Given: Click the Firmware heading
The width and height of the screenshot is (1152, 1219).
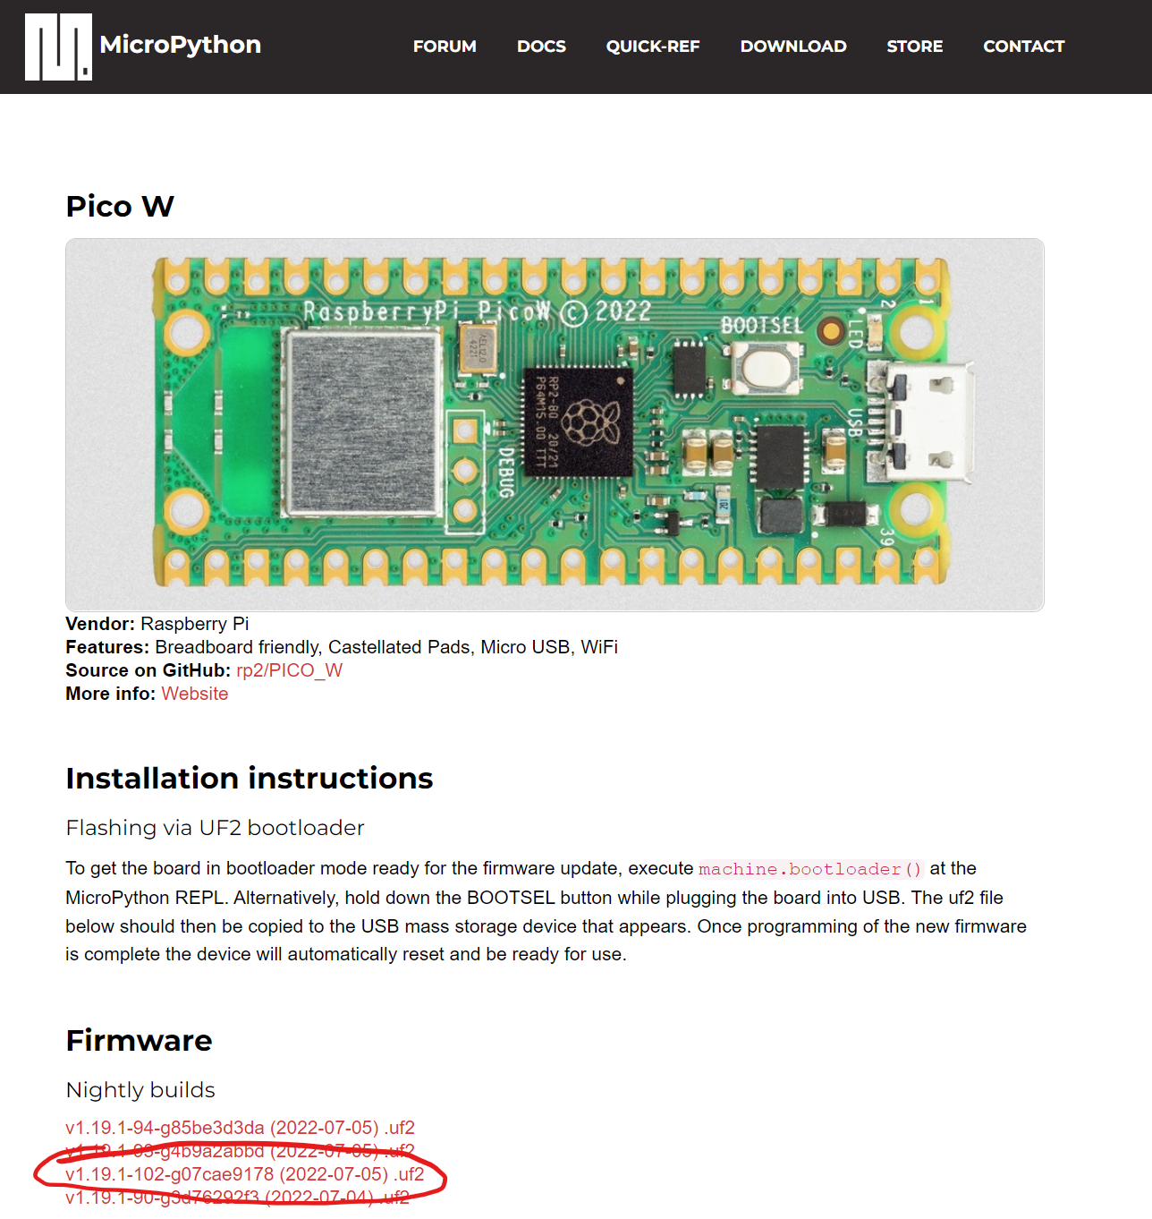Looking at the screenshot, I should pyautogui.click(x=140, y=1041).
